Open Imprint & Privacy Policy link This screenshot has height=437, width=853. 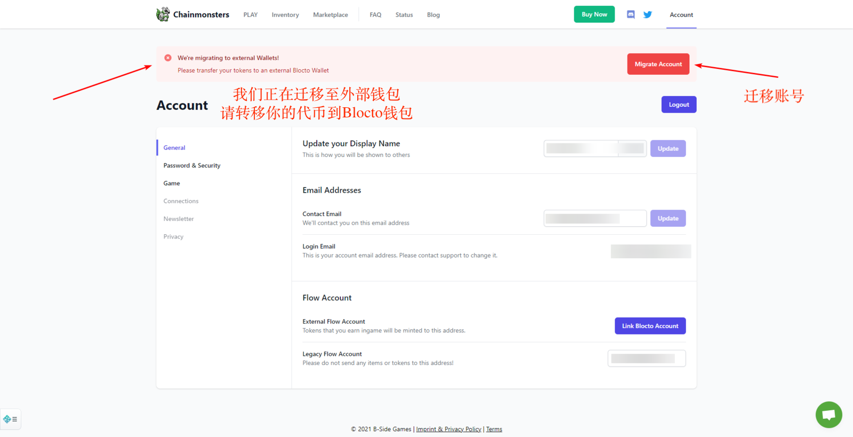[x=448, y=429]
